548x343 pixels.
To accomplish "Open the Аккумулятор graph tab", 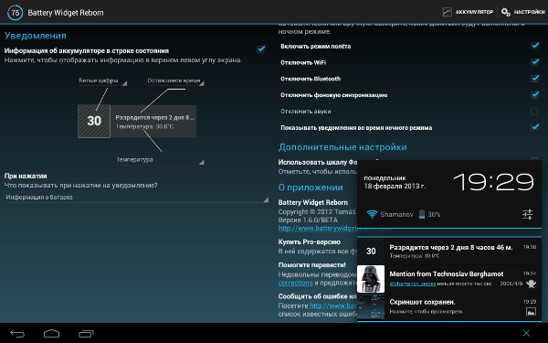I will pyautogui.click(x=468, y=12).
